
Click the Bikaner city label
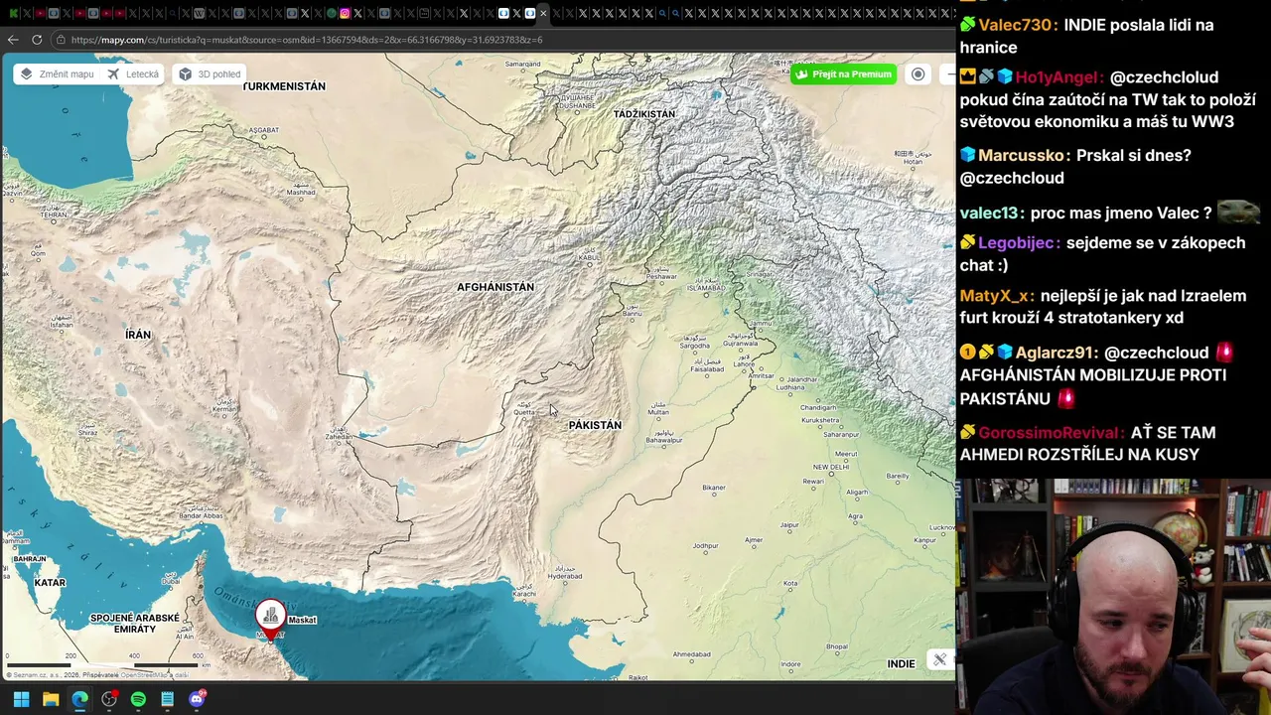[x=714, y=488]
